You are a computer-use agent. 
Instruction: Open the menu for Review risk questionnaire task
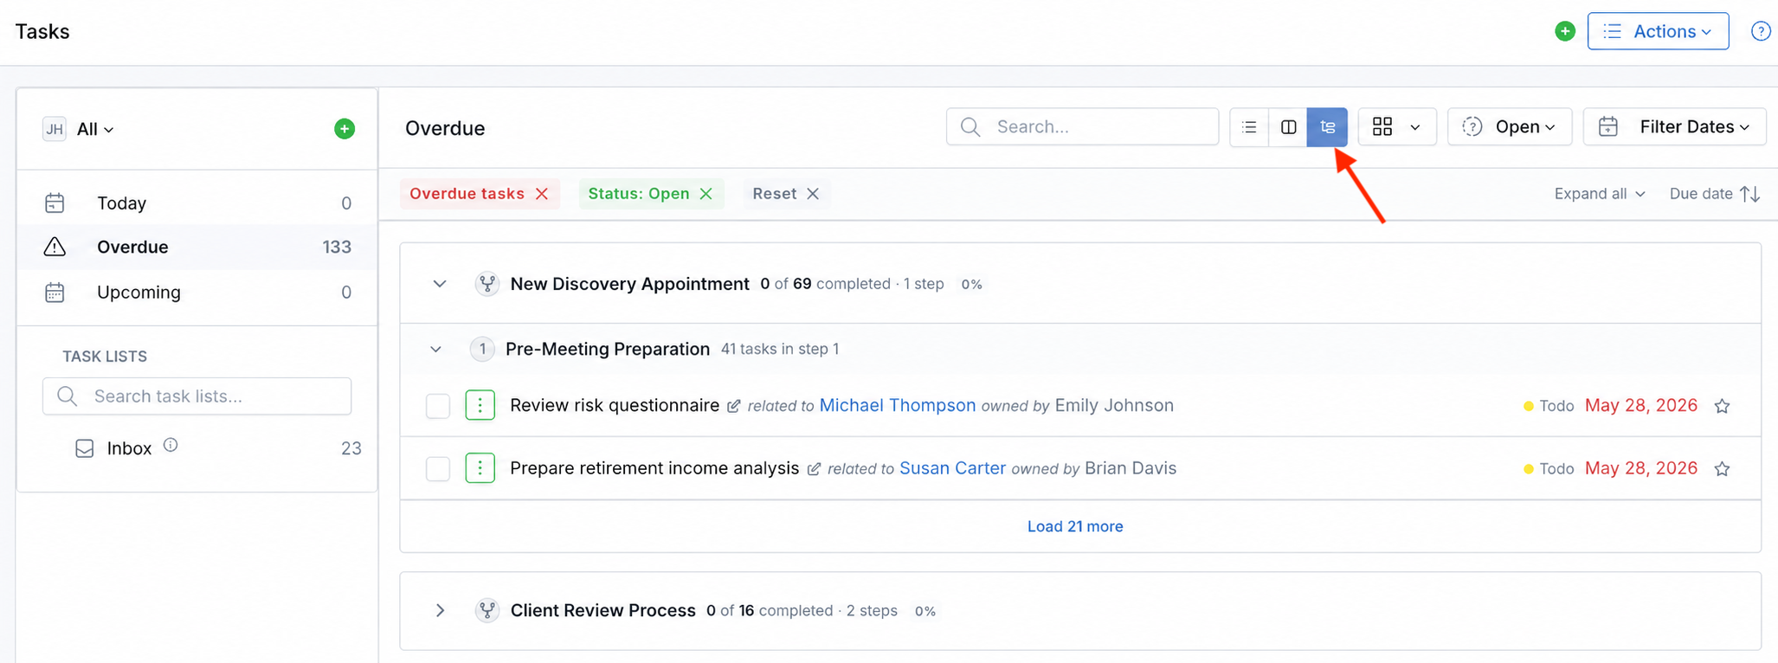(480, 405)
